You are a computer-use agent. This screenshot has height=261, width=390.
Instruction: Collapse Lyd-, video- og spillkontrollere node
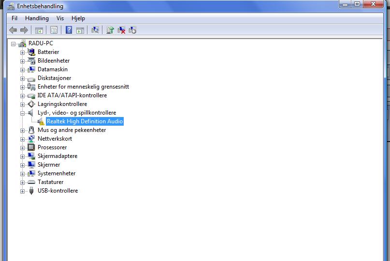click(x=22, y=113)
